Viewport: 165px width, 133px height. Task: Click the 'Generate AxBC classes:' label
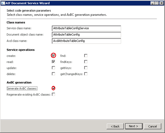tap(22, 89)
